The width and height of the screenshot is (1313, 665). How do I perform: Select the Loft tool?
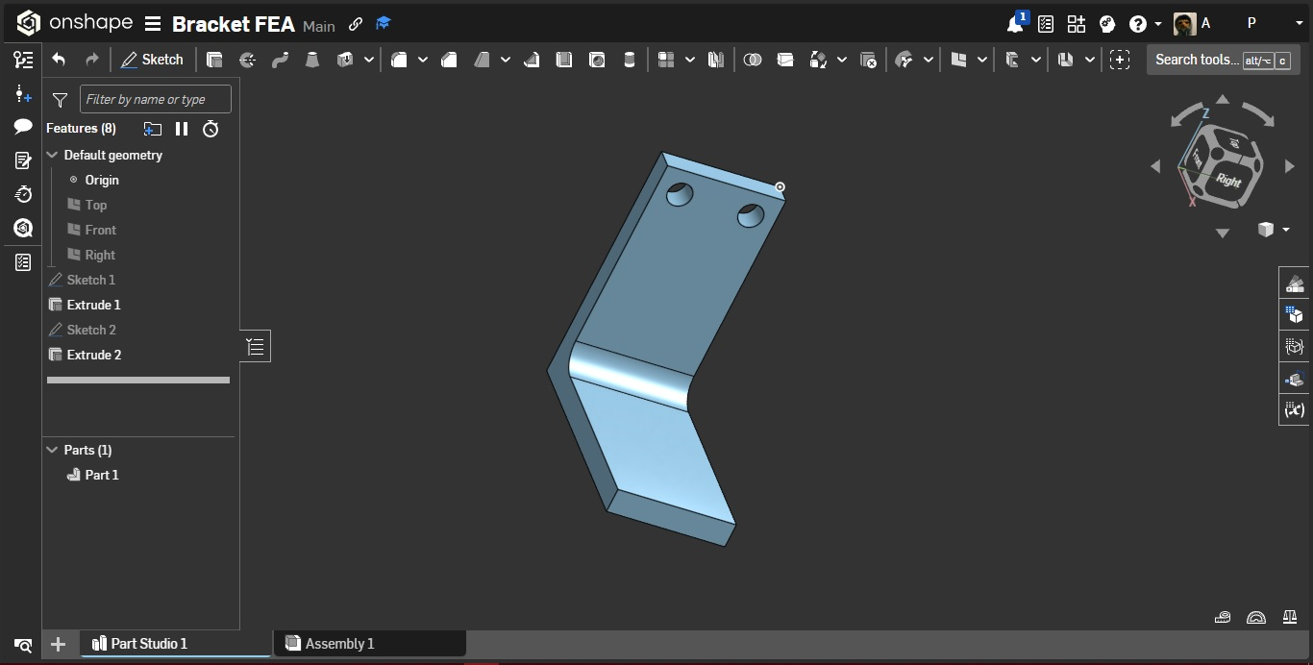[x=312, y=60]
